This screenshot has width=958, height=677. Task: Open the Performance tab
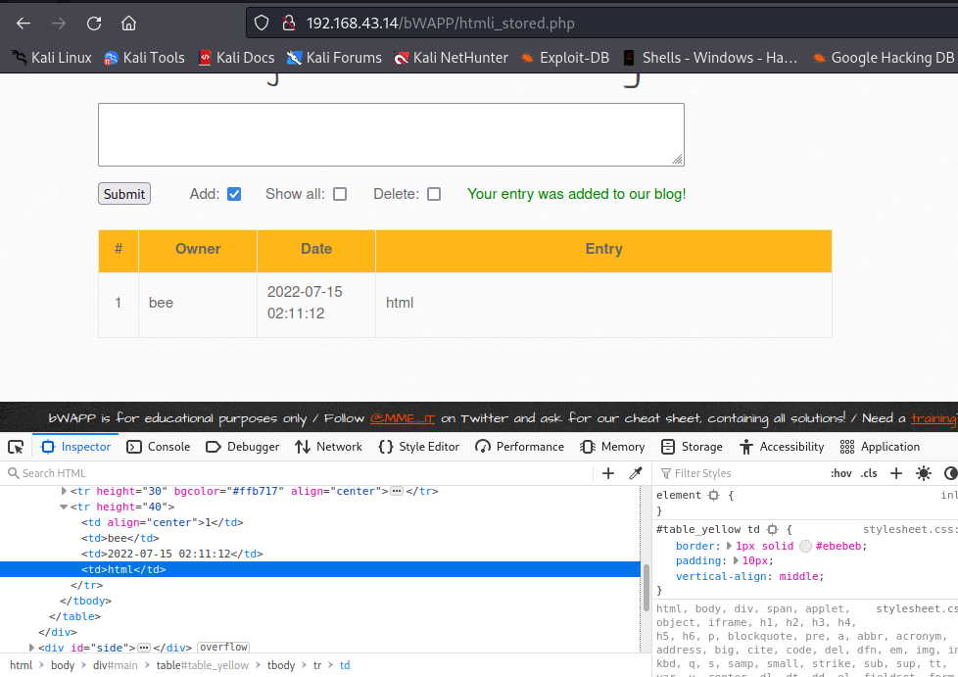point(519,447)
